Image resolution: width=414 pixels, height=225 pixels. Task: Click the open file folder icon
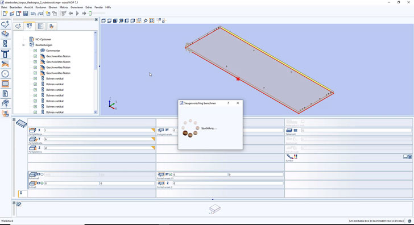[x=12, y=13]
